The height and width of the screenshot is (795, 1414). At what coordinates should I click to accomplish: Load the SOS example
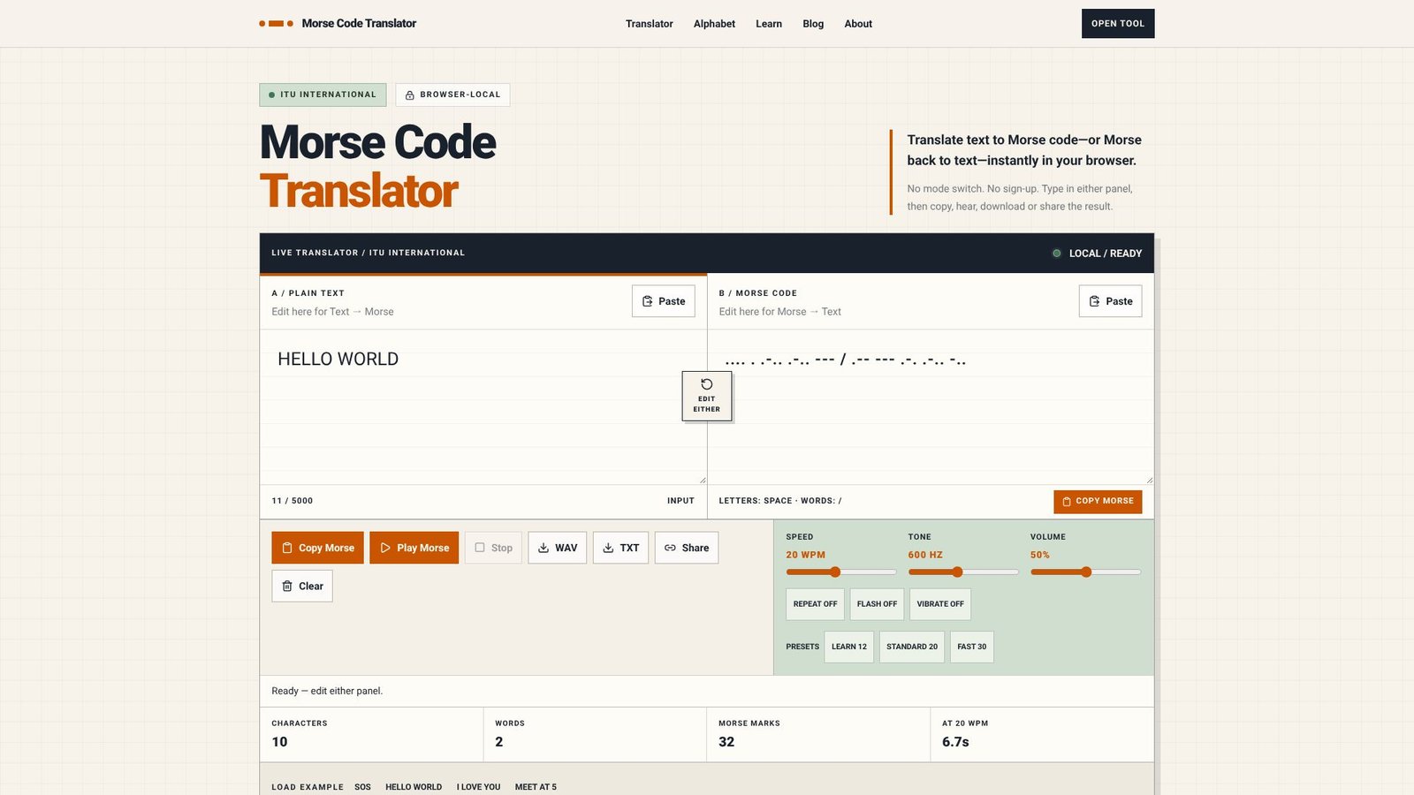(362, 787)
